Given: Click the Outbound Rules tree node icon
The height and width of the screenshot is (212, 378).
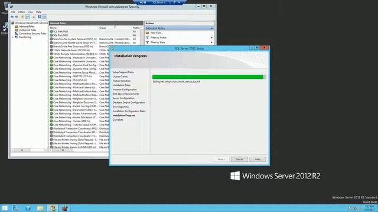Looking at the screenshot, I should click(x=17, y=30).
